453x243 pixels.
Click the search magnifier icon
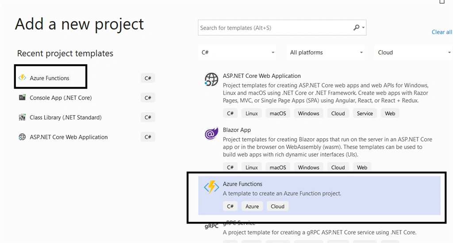pyautogui.click(x=357, y=27)
